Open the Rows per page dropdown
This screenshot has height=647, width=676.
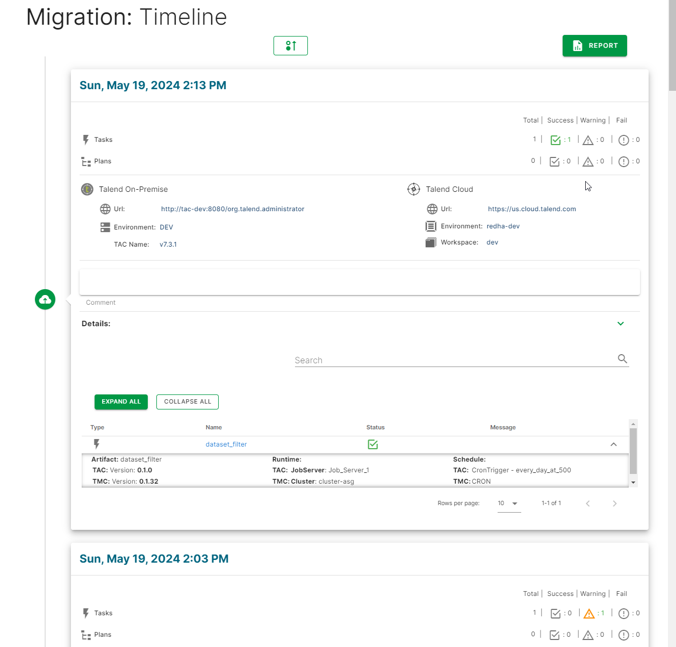pos(508,504)
